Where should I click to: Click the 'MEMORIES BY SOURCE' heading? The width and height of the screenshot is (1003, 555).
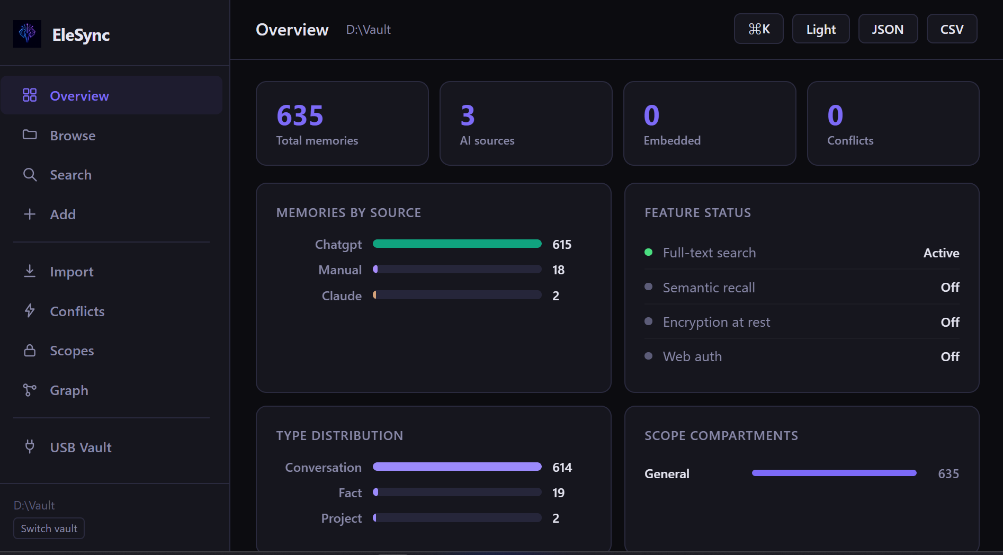pos(348,213)
